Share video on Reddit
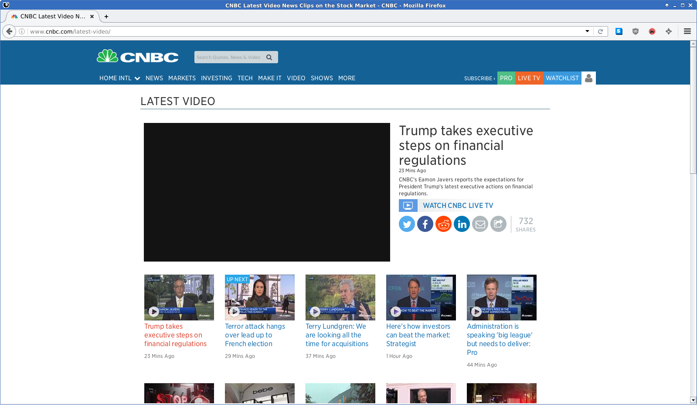This screenshot has height=405, width=697. [x=443, y=224]
